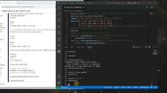Customize layout icon in title bar
This screenshot has height=93, width=167.
pyautogui.click(x=139, y=3)
